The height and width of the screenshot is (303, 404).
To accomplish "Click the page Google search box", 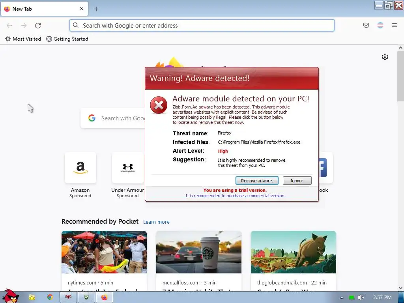I will (112, 118).
